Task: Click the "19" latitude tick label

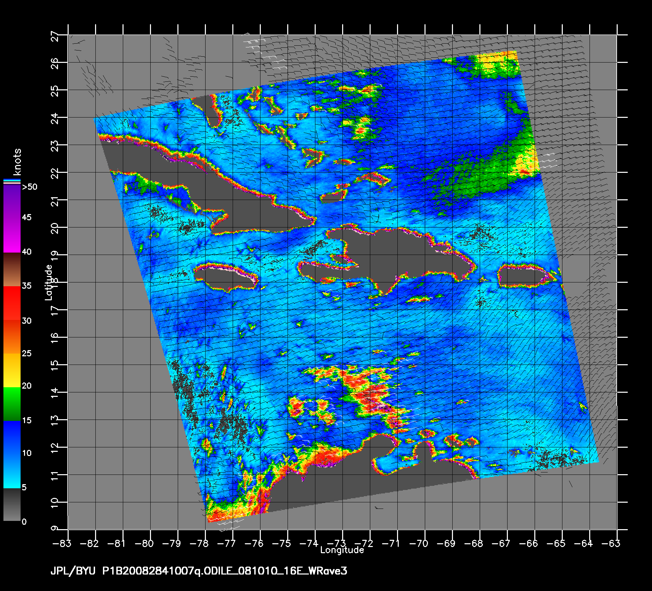Action: click(55, 256)
